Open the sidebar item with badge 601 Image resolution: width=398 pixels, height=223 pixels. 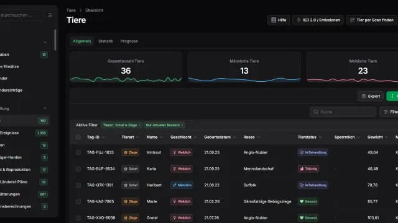point(24,194)
